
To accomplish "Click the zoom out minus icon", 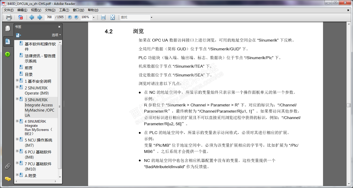I will [x=70, y=17].
